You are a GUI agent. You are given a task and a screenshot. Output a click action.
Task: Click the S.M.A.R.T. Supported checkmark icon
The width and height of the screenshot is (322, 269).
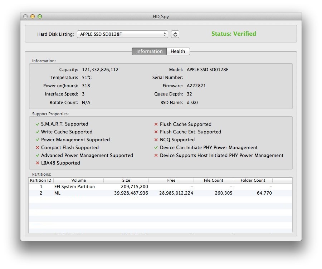point(37,124)
